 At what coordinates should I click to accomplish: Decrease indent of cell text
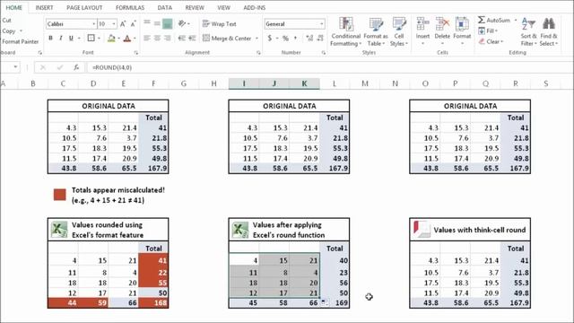click(x=181, y=38)
